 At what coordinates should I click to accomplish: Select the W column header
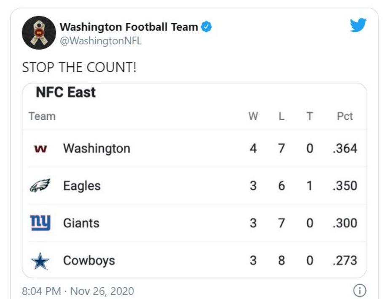[253, 116]
